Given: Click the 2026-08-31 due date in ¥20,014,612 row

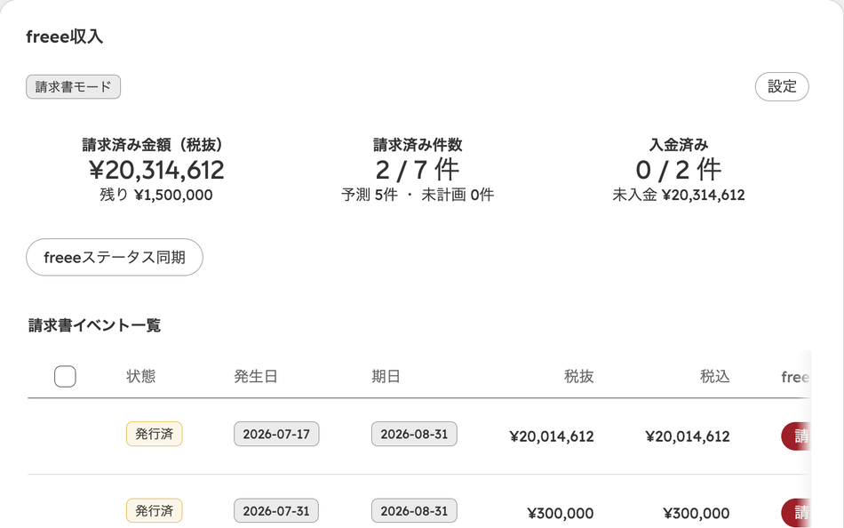Looking at the screenshot, I should (x=414, y=434).
